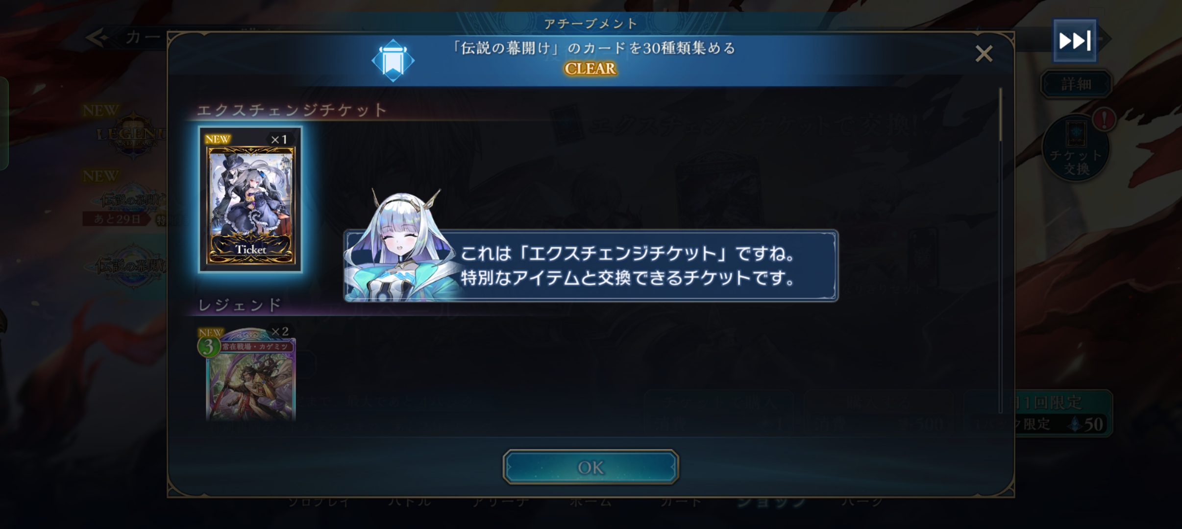Select the Exchange Ticket card thumbnail

coord(250,199)
